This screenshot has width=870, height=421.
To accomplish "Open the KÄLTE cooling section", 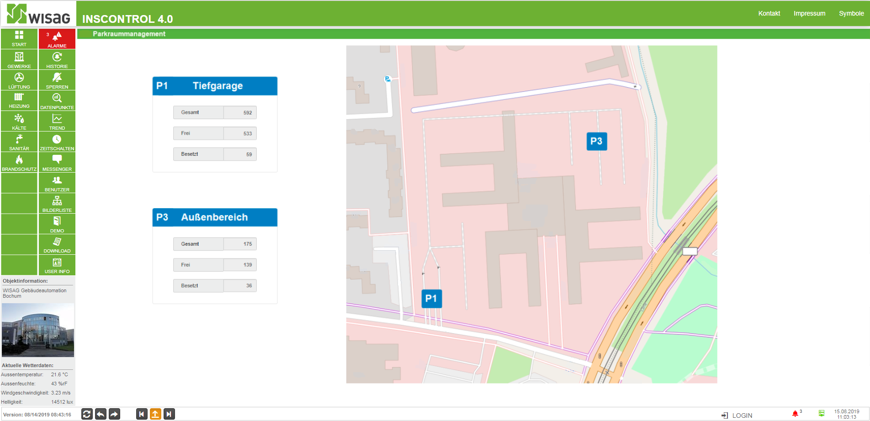I will (x=19, y=121).
